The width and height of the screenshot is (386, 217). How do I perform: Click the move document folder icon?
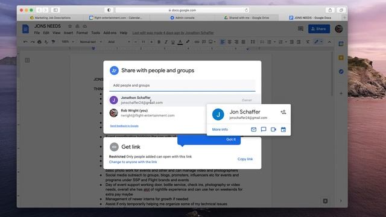77,26
